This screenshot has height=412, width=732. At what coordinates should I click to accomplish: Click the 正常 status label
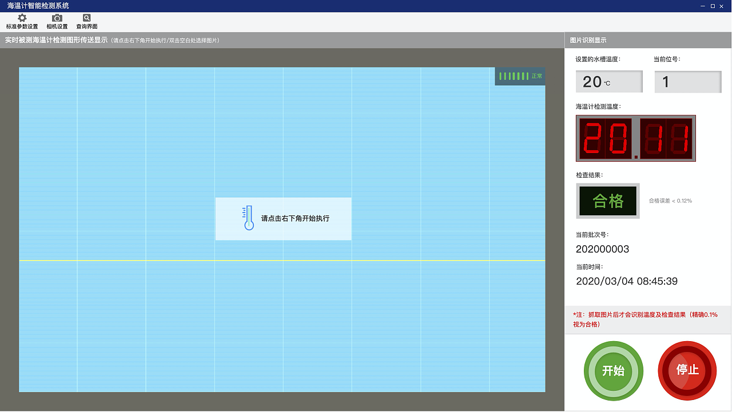tap(537, 76)
